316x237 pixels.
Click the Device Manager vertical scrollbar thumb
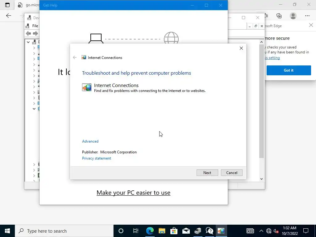[x=261, y=101]
